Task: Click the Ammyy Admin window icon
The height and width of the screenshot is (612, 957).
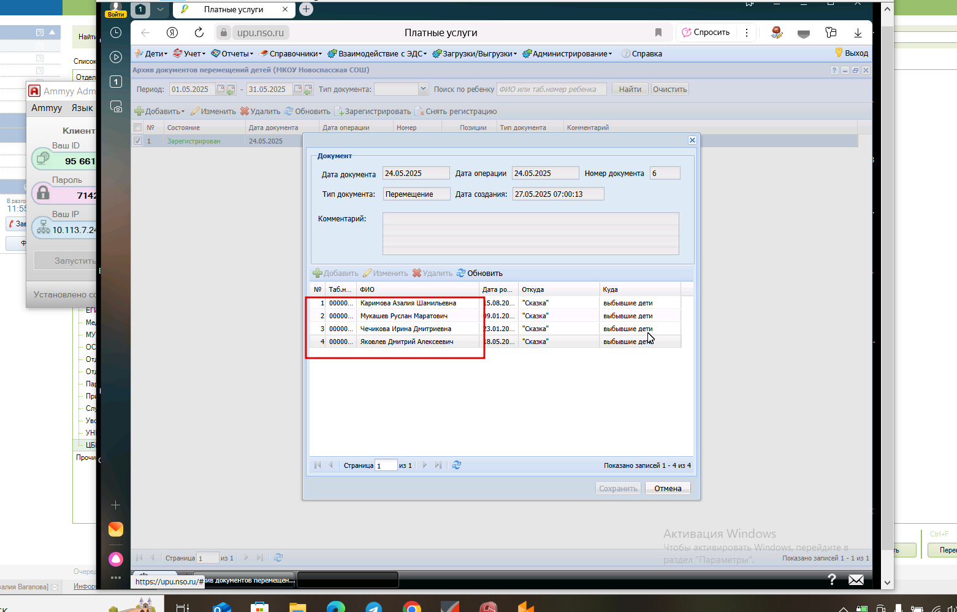Action: tap(34, 91)
